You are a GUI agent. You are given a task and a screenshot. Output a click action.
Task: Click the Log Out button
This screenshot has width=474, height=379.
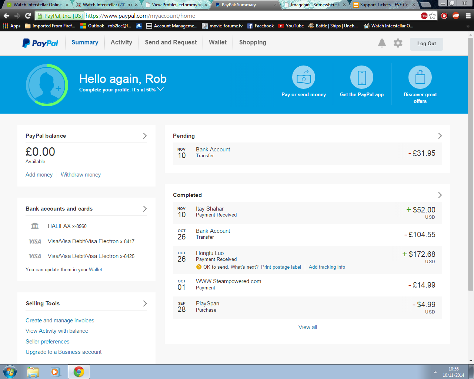click(427, 44)
